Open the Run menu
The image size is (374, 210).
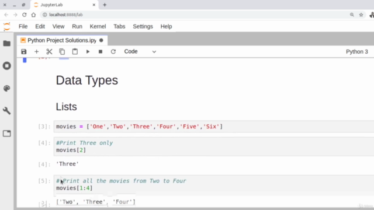[77, 26]
